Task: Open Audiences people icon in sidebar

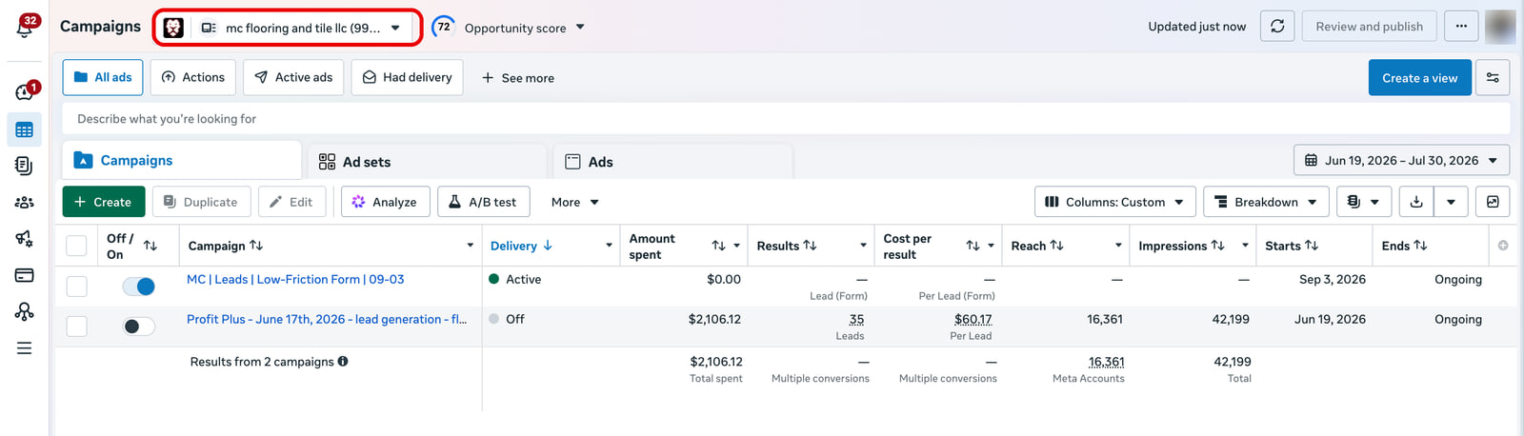Action: pos(25,202)
